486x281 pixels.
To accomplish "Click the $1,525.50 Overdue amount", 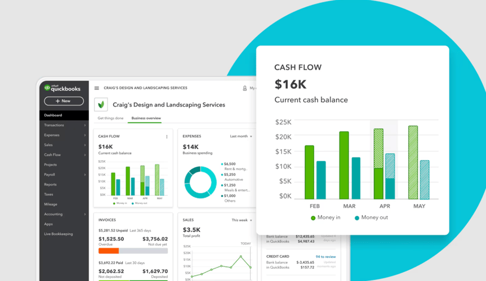I will [111, 239].
